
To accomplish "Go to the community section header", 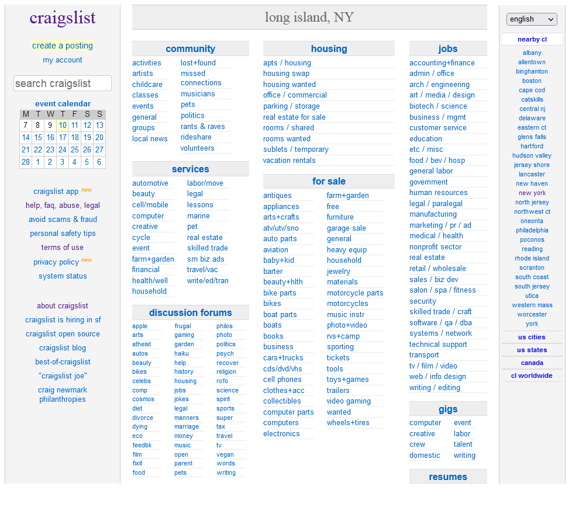I will pyautogui.click(x=190, y=49).
